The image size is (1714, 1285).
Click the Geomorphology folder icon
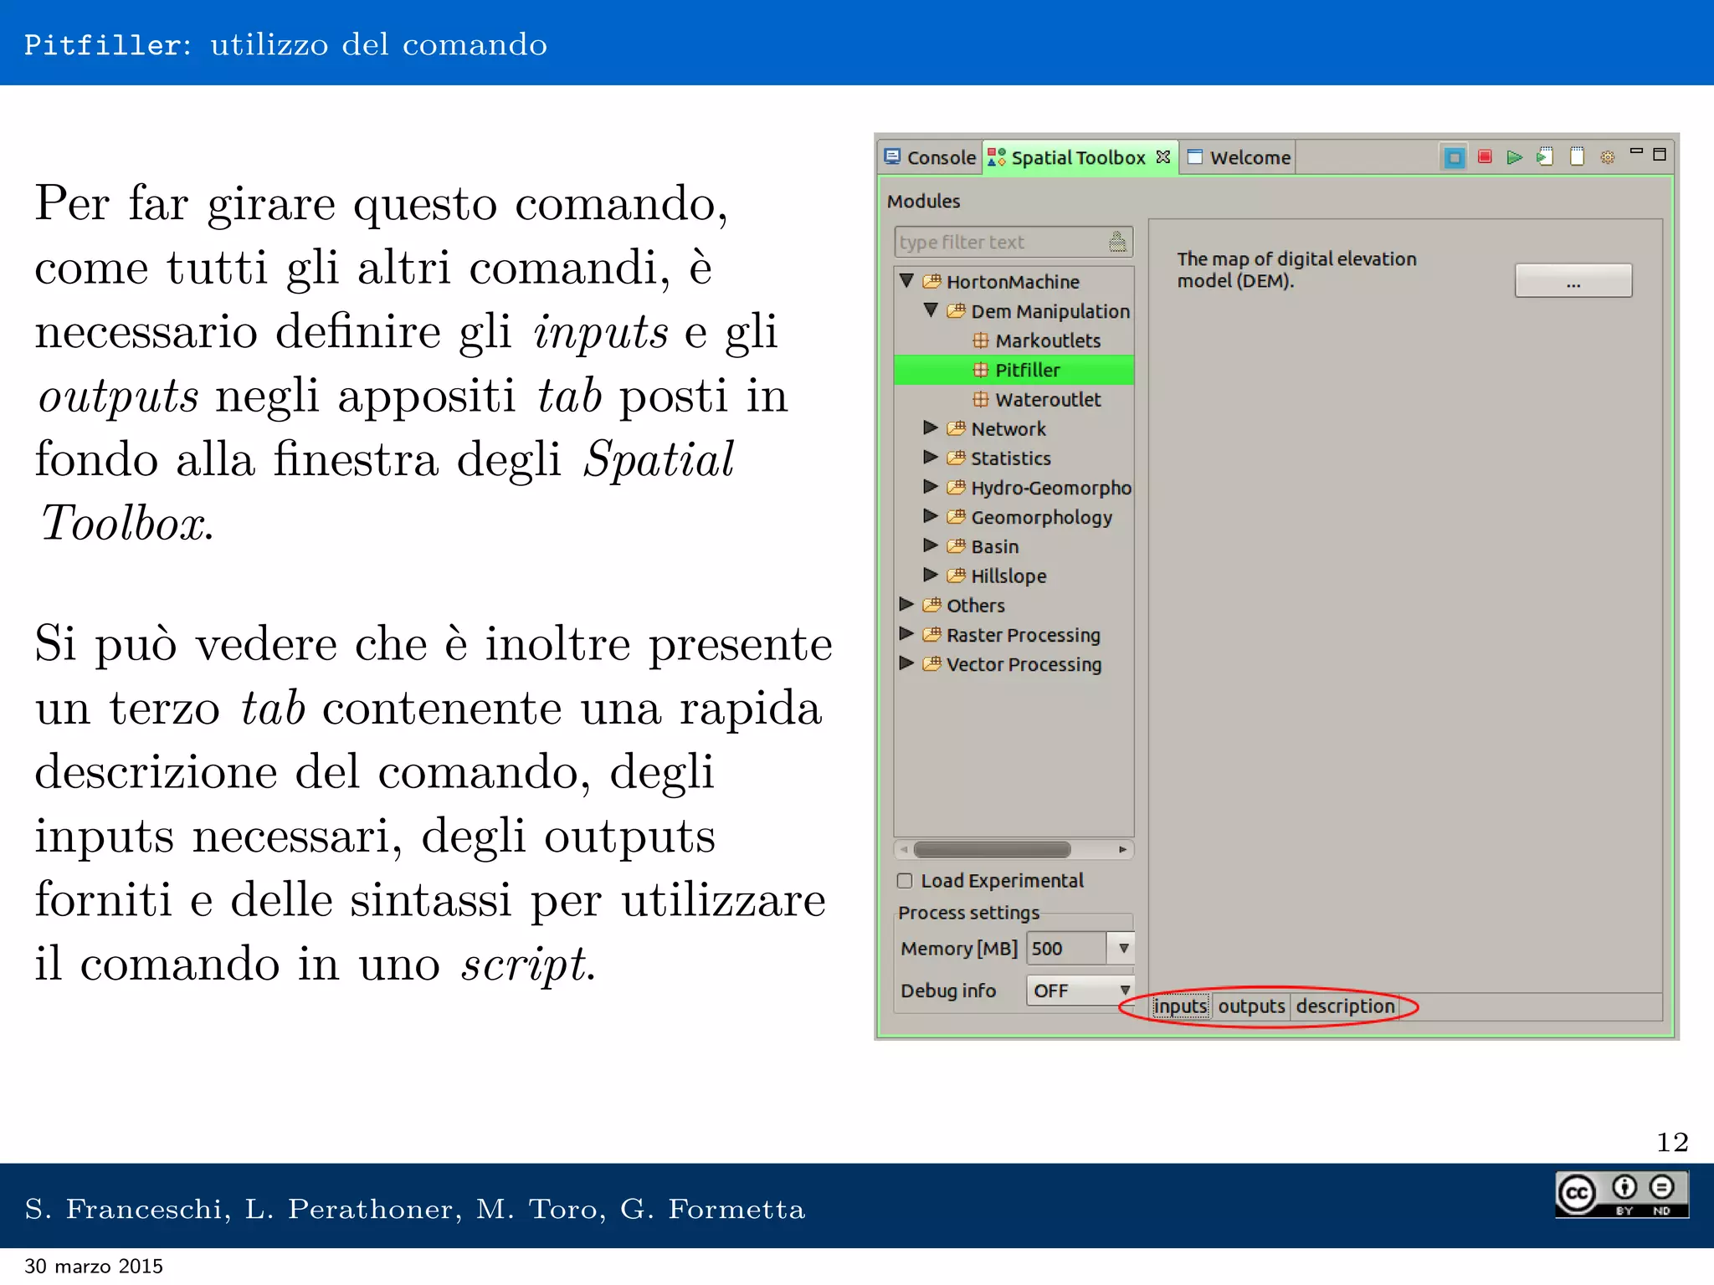tap(957, 517)
